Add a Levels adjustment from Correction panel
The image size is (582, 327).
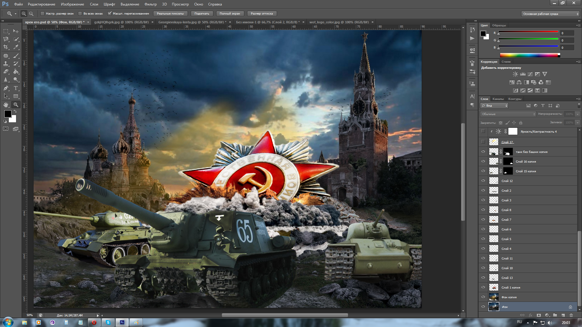pos(523,74)
